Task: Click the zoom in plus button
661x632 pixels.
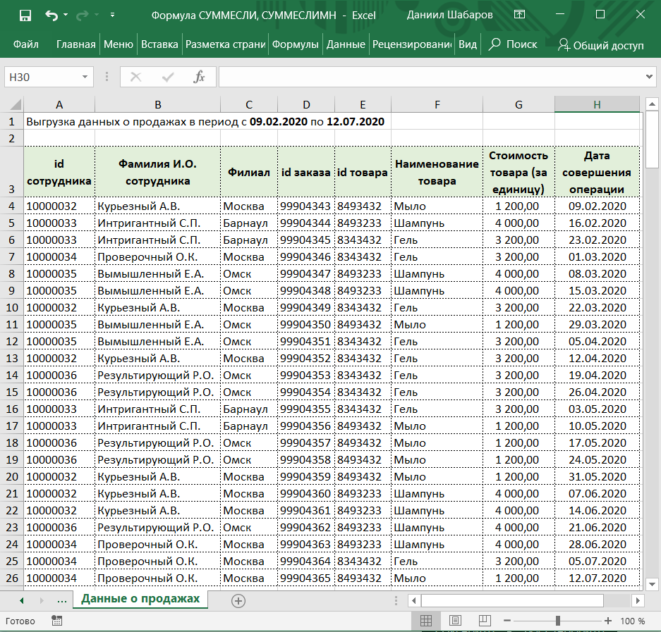Action: pyautogui.click(x=608, y=621)
